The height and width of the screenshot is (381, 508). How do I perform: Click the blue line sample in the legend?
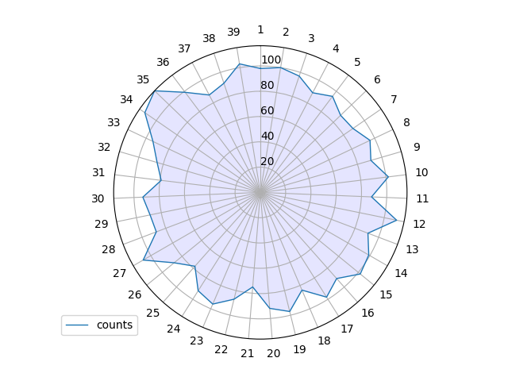coord(77,325)
